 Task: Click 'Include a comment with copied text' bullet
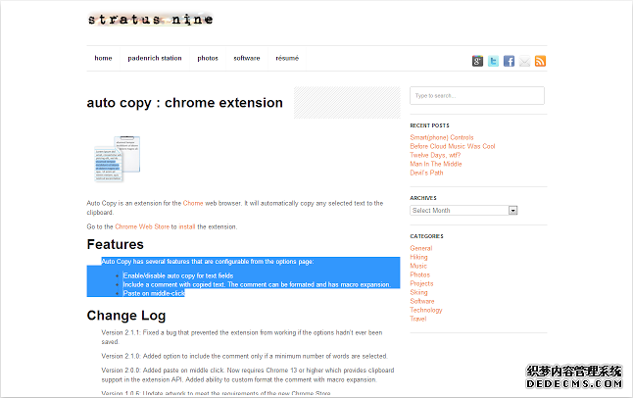pyautogui.click(x=257, y=285)
